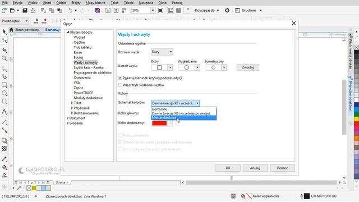Image resolution: width=359 pixels, height=202 pixels.
Task: Click the New document icon in toolbar
Action: [4, 10]
